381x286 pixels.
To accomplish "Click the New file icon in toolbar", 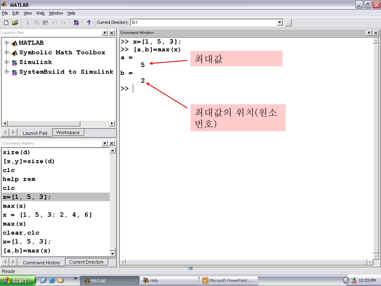I will click(6, 23).
